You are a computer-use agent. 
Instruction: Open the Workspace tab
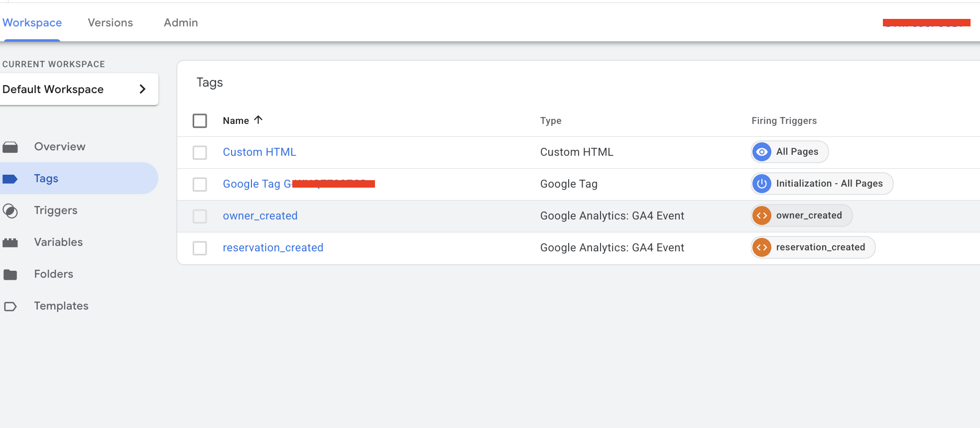32,23
